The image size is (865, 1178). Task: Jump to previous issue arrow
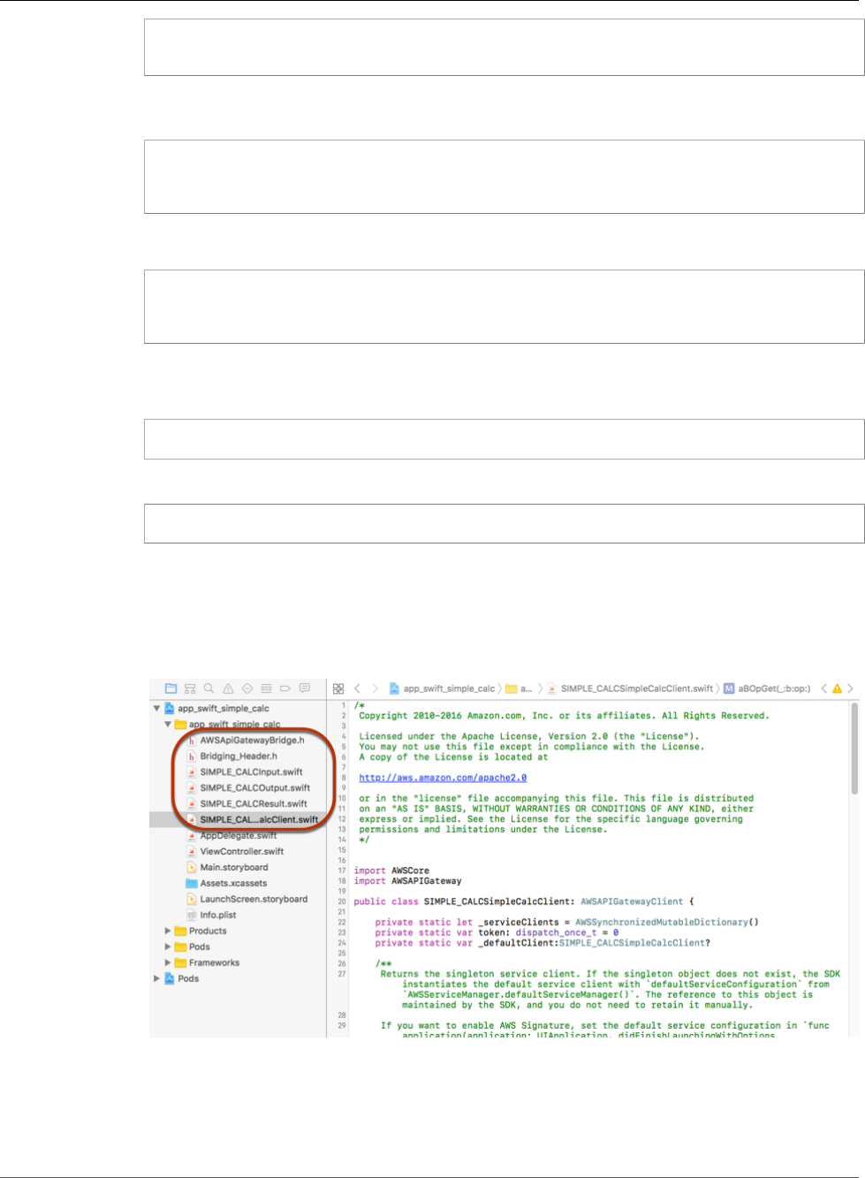(x=824, y=688)
